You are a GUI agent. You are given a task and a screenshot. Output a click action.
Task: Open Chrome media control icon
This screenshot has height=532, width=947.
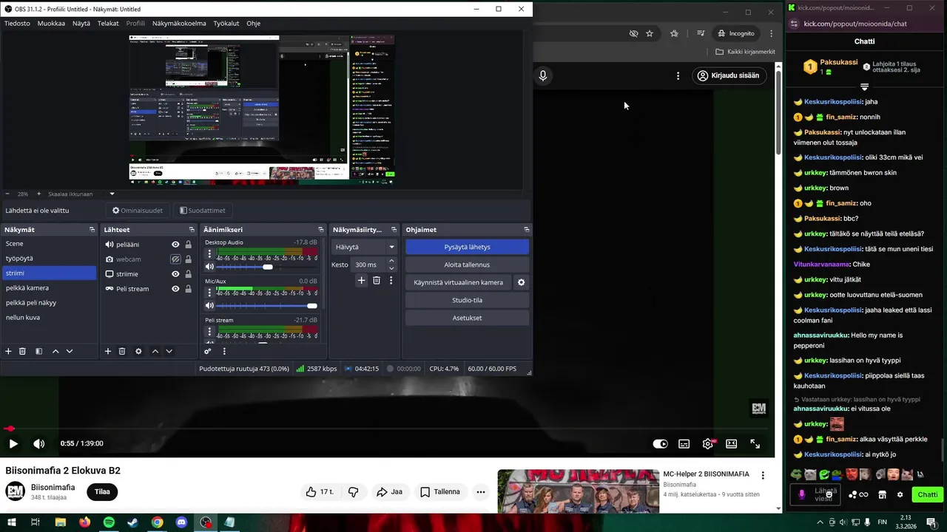pos(701,33)
